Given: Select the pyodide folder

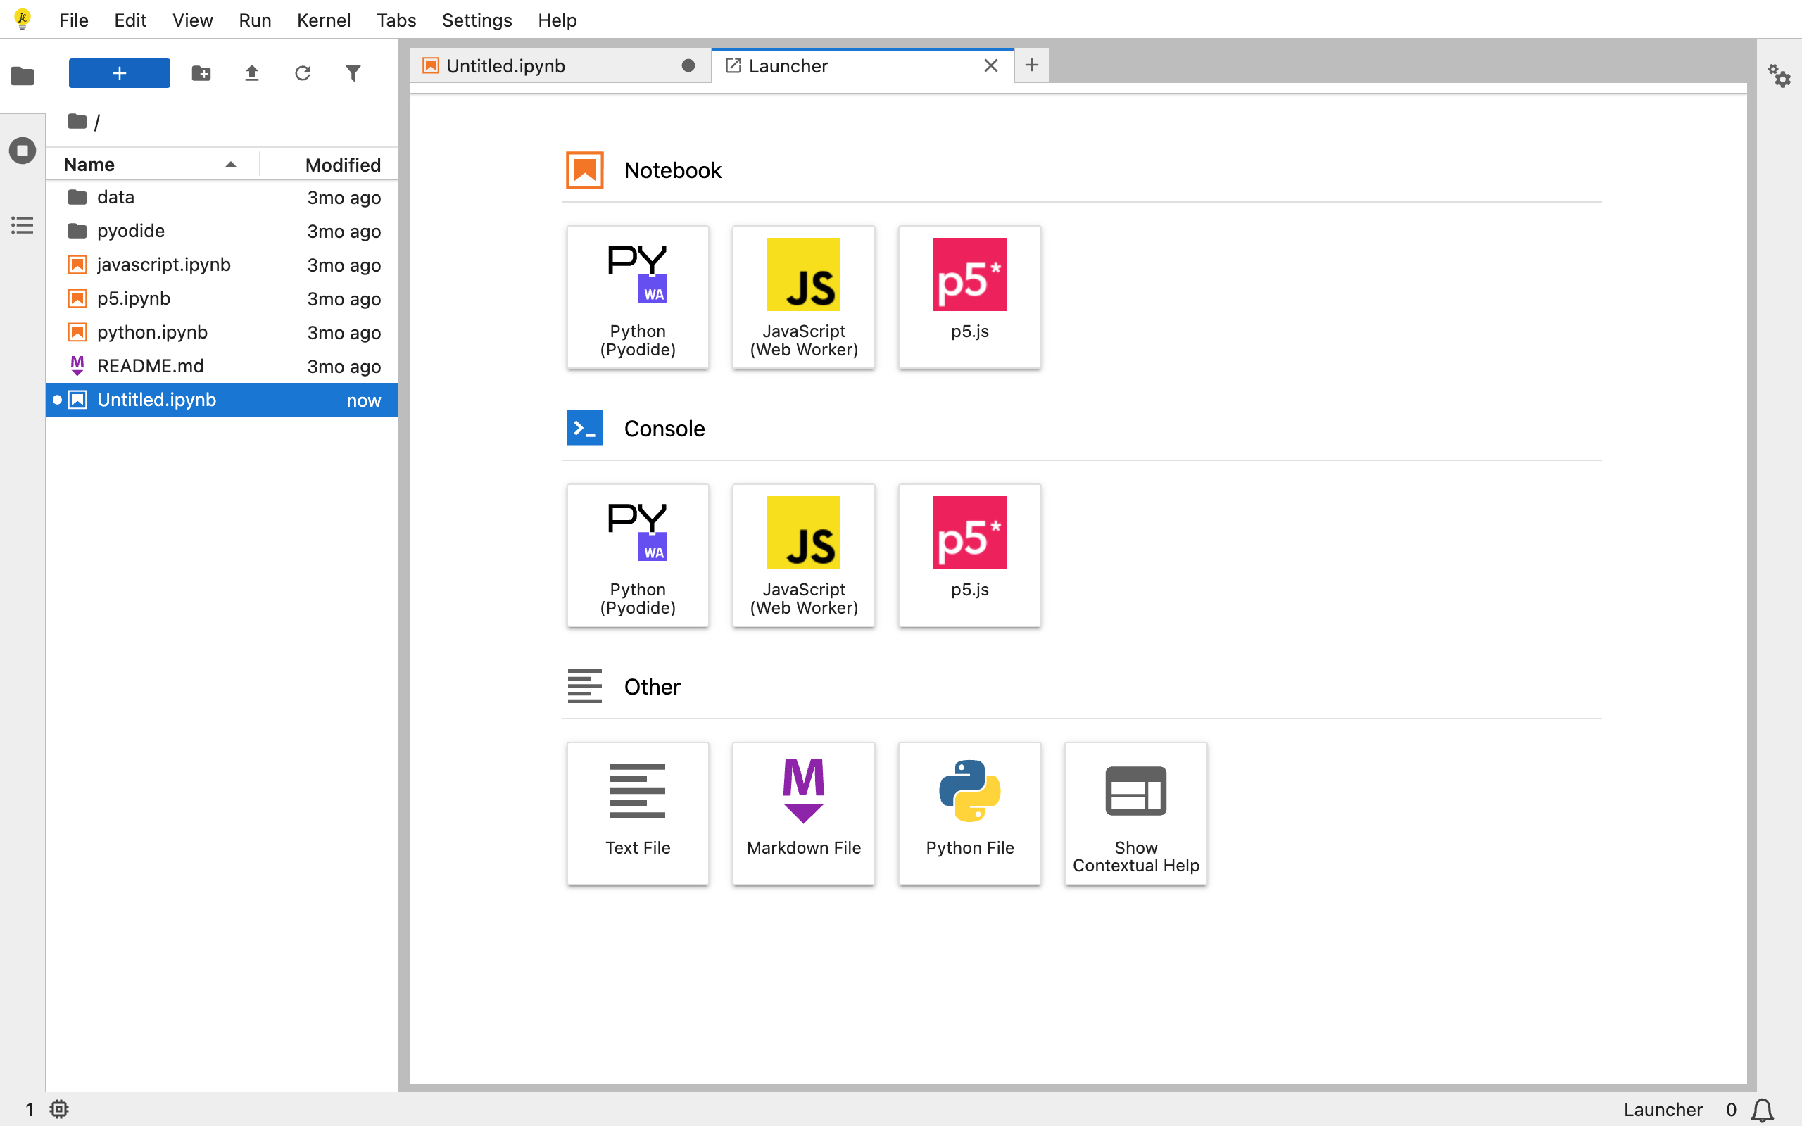Looking at the screenshot, I should point(222,231).
